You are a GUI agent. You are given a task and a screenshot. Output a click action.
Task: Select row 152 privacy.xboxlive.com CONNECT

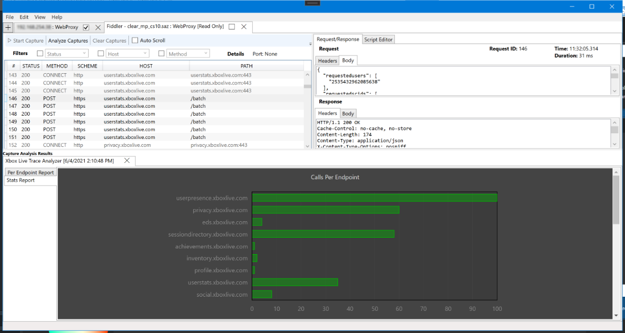[156, 145]
